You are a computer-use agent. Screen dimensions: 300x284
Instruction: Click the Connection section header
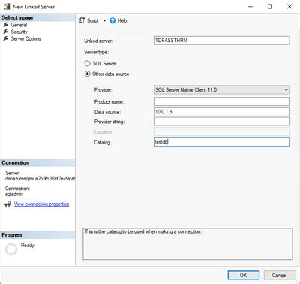click(x=37, y=162)
